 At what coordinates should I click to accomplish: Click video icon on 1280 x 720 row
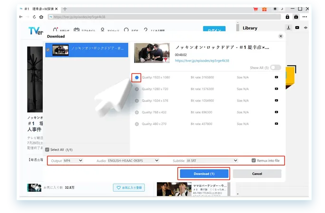(276, 89)
